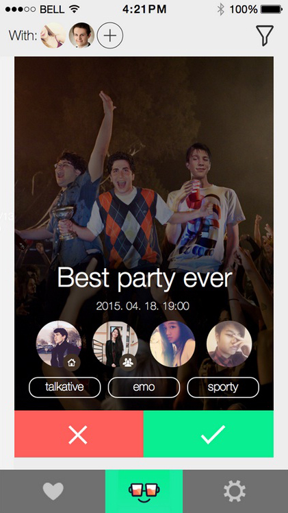Open the Best party ever title
The height and width of the screenshot is (513, 288).
tap(144, 278)
